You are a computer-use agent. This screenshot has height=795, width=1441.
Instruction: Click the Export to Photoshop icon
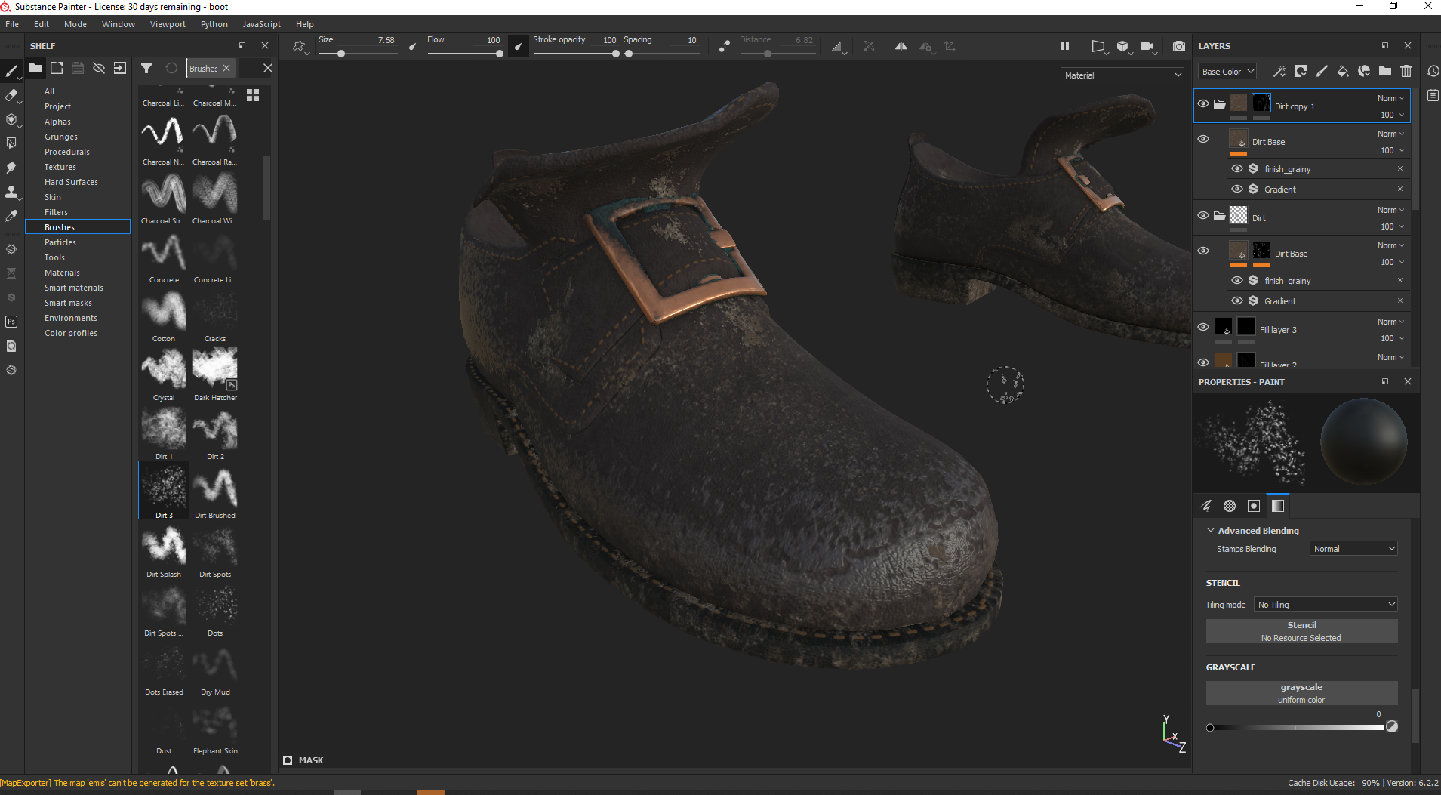(x=11, y=322)
